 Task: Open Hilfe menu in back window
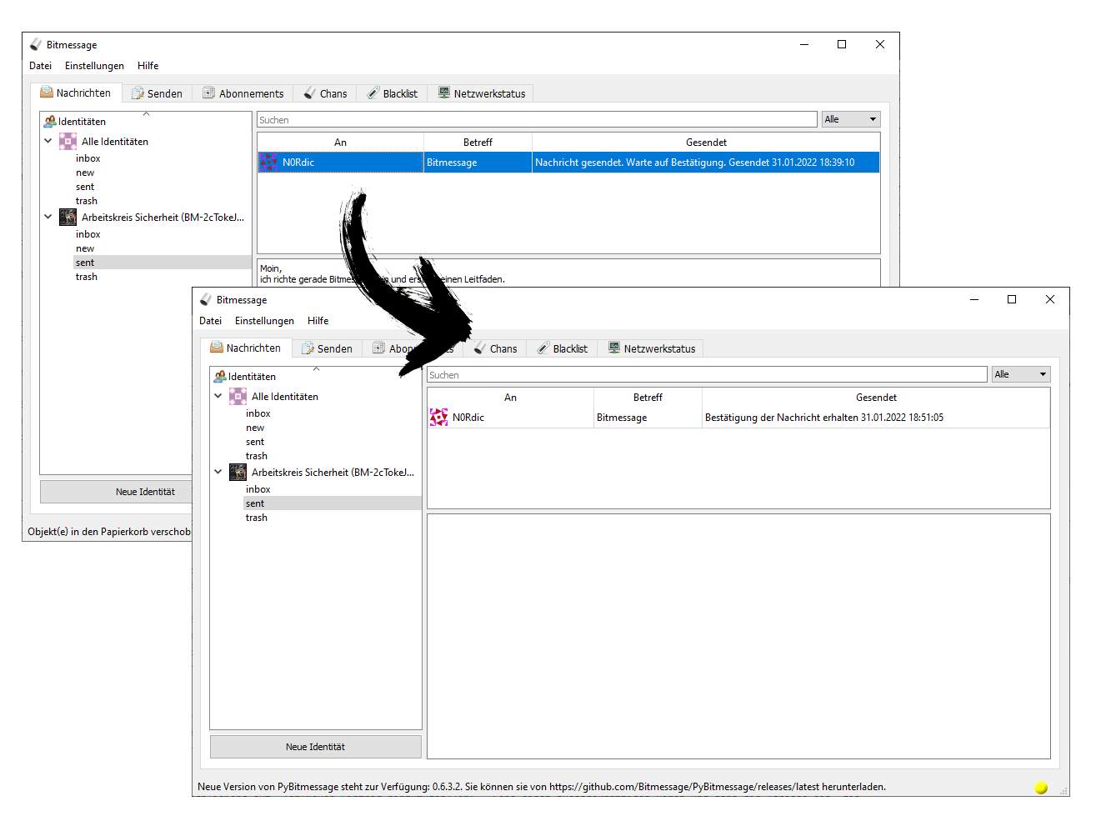[148, 66]
